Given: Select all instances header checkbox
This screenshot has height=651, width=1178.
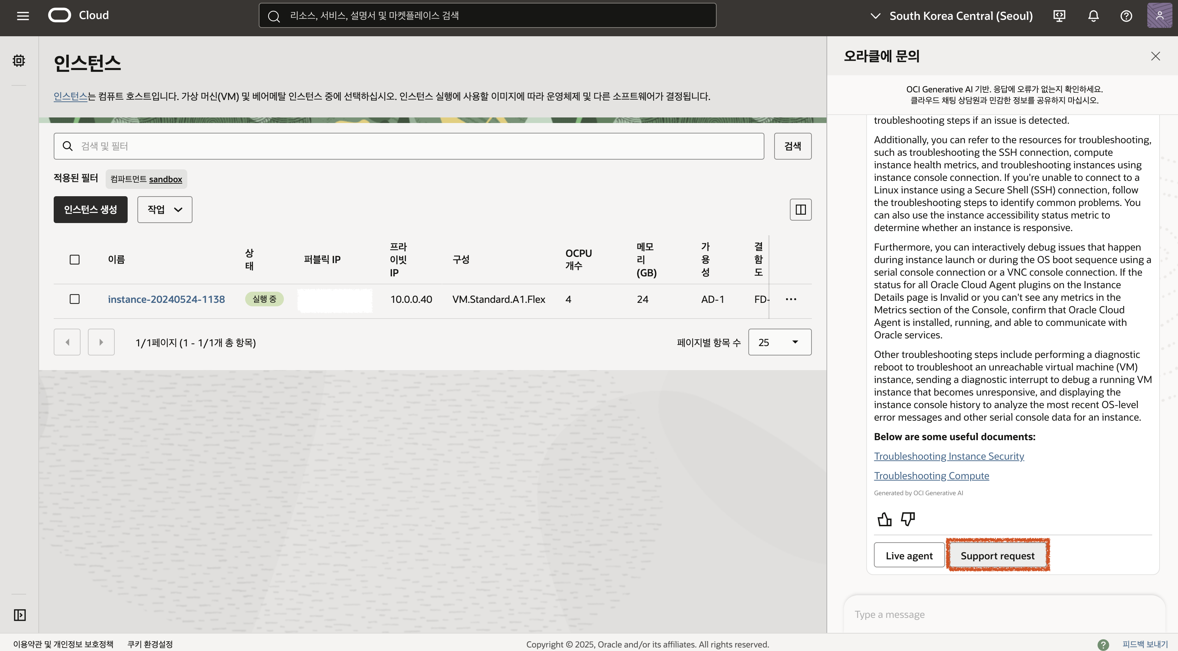Looking at the screenshot, I should click(75, 260).
